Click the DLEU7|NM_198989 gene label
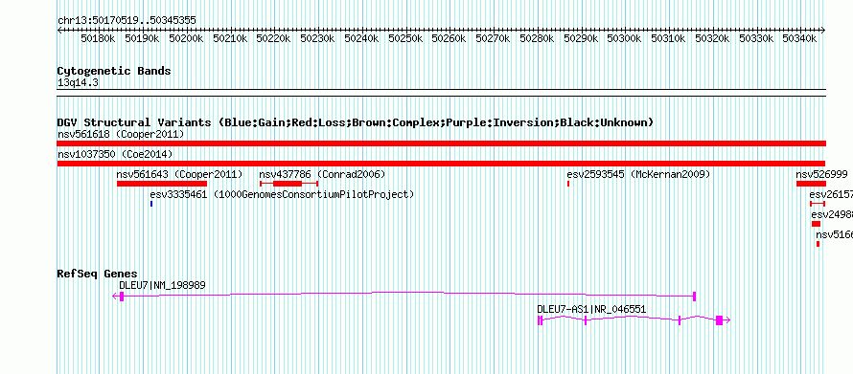Viewport: 853px width, 374px height. tap(163, 285)
